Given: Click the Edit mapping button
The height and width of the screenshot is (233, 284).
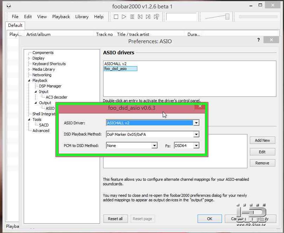Looking at the screenshot, I should tap(262, 152).
